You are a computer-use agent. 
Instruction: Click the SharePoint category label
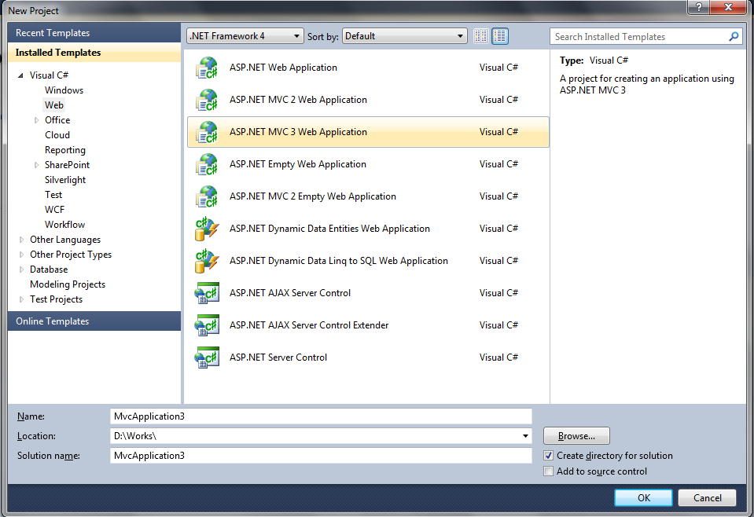click(67, 165)
